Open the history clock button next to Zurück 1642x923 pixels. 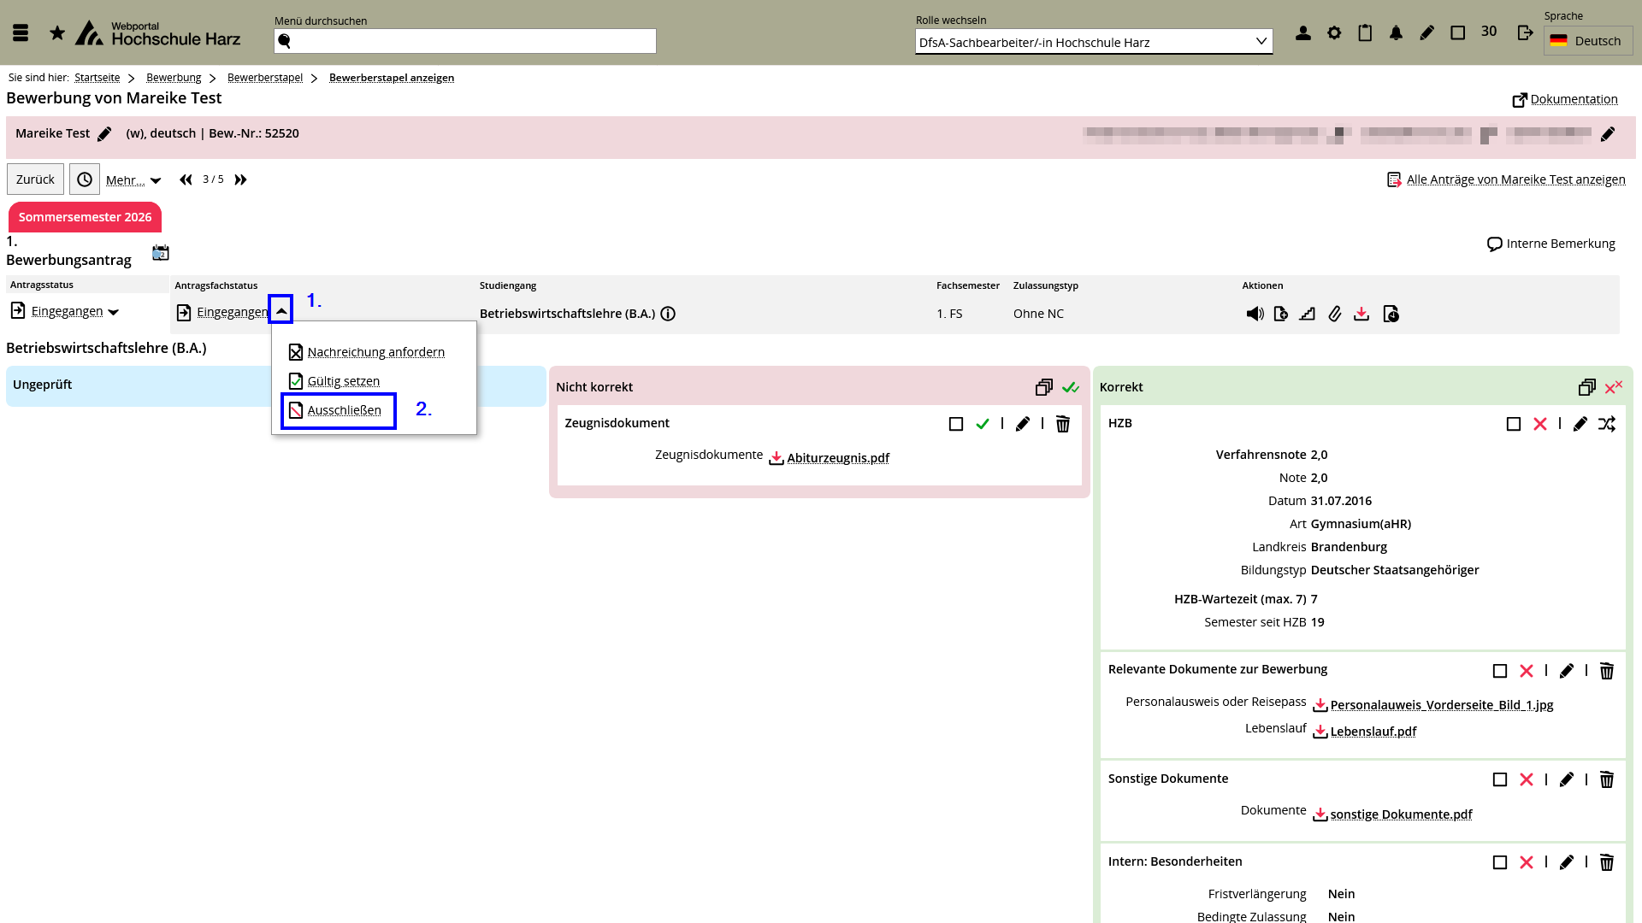[85, 179]
